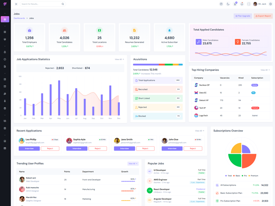Open View All dropdown in Trending User Profiles
The width and height of the screenshot is (275, 206).
click(133, 164)
